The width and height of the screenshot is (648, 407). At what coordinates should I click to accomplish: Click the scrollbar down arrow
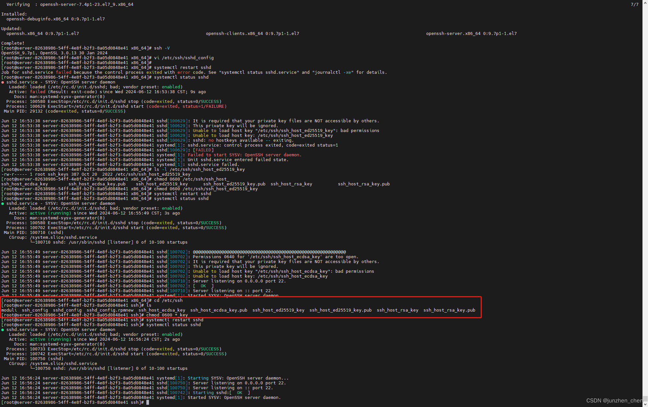(645, 404)
